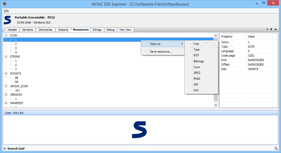This screenshot has height=153, width=281.
Task: Click the Value column header
Action: tap(260, 36)
